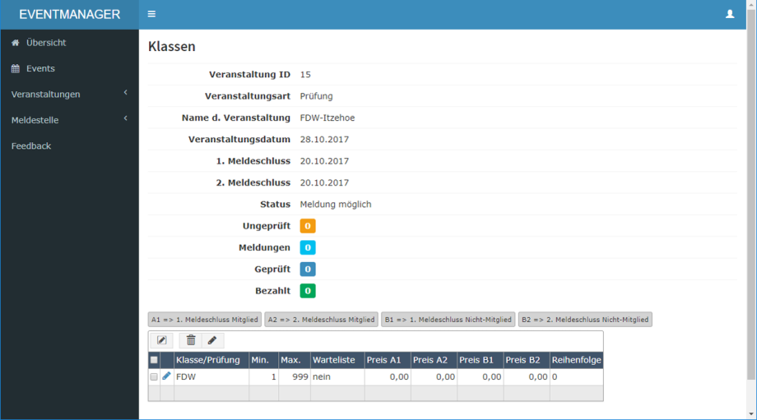Toggle the hamburger sidebar menu icon
Image resolution: width=757 pixels, height=420 pixels.
[151, 14]
